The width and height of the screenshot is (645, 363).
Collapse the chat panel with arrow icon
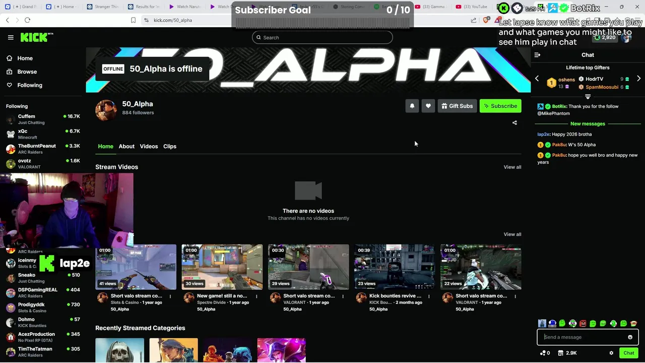tap(537, 55)
